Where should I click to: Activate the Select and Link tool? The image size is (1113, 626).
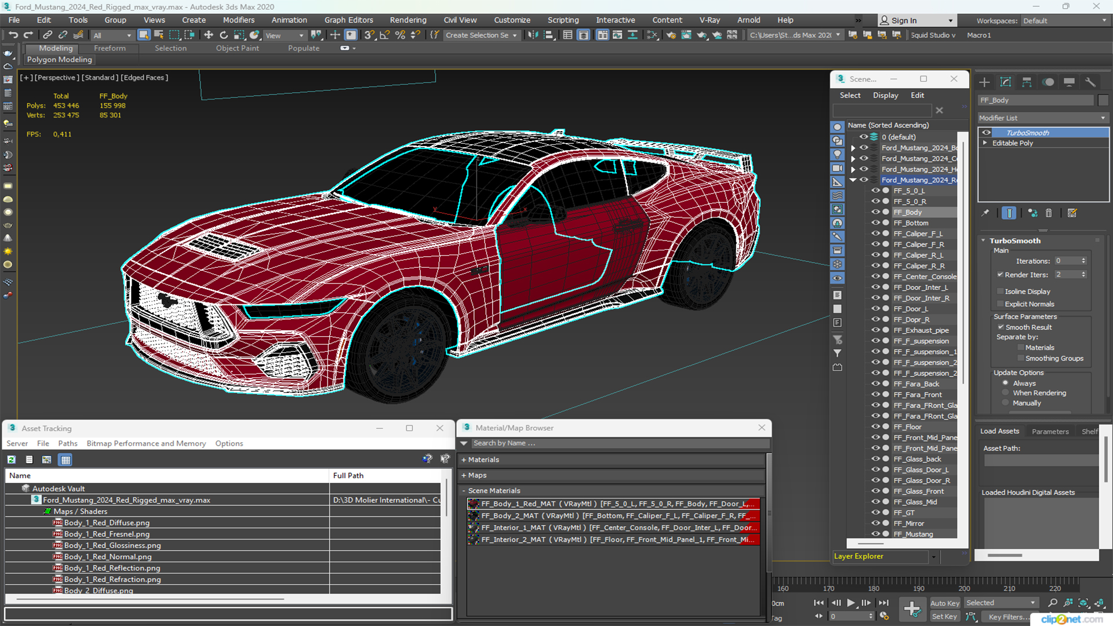pos(48,35)
